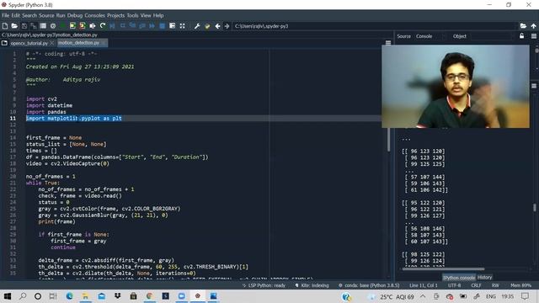This screenshot has width=539, height=303.
Task: Open the Source menu
Action: tap(46, 15)
